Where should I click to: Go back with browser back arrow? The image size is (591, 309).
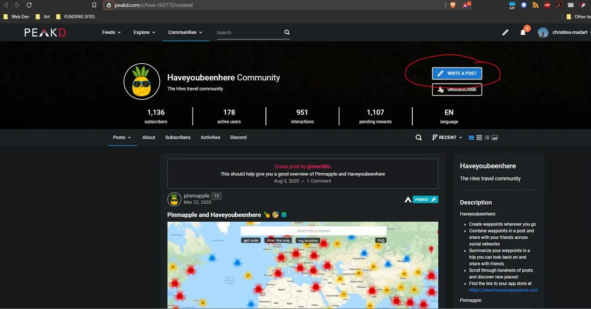click(x=6, y=5)
